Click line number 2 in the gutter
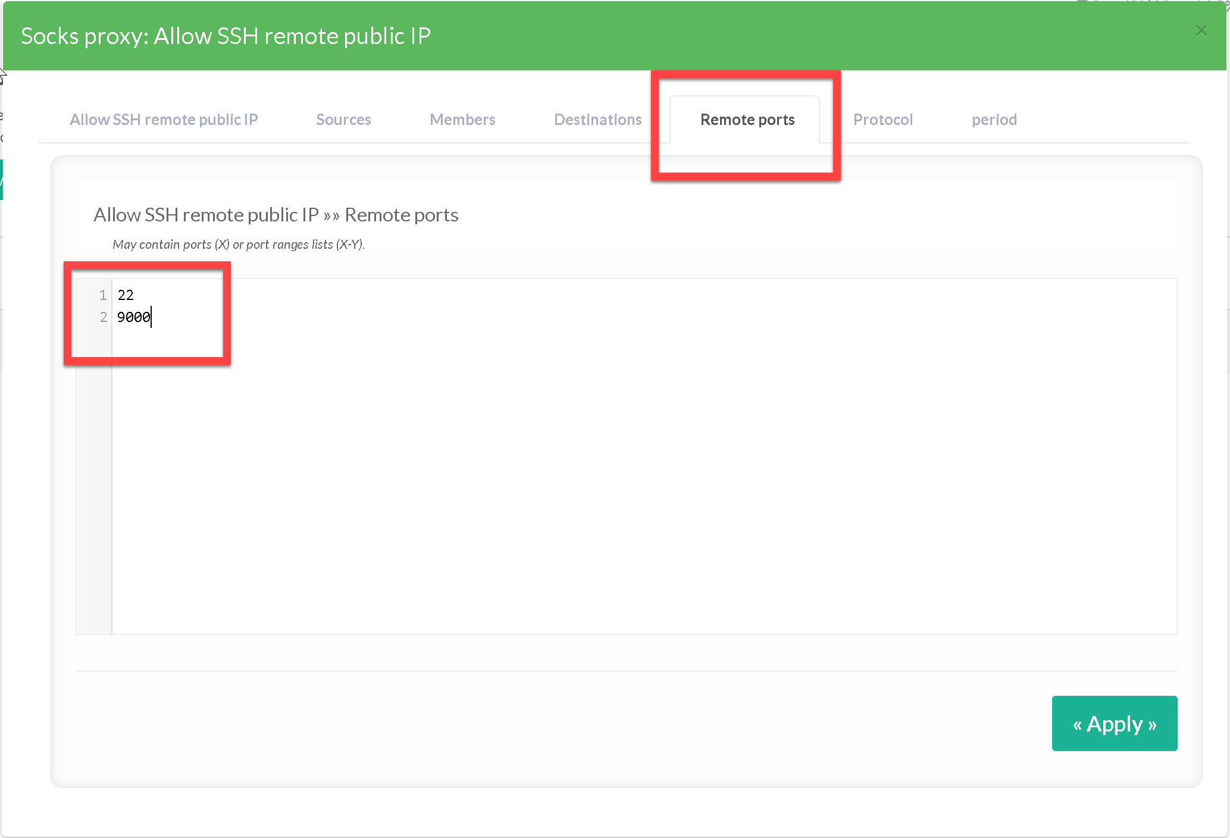The width and height of the screenshot is (1230, 838). pos(103,317)
